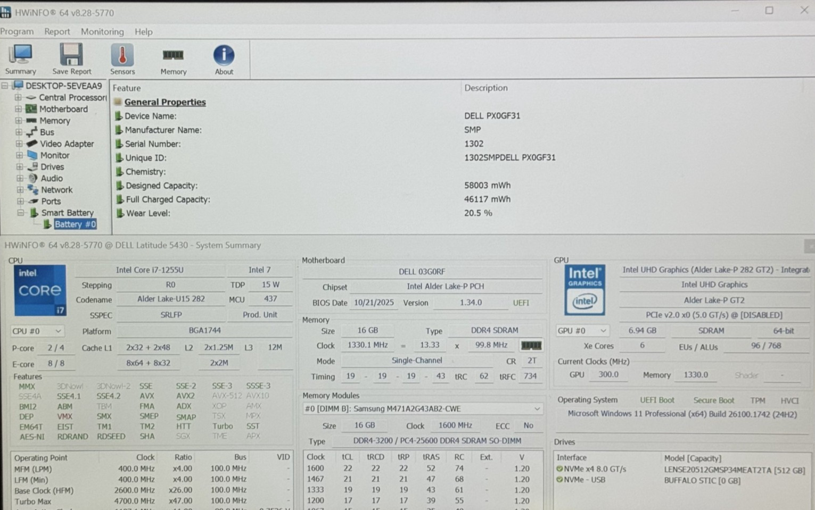The width and height of the screenshot is (815, 510).
Task: Open the Program menu
Action: point(17,31)
